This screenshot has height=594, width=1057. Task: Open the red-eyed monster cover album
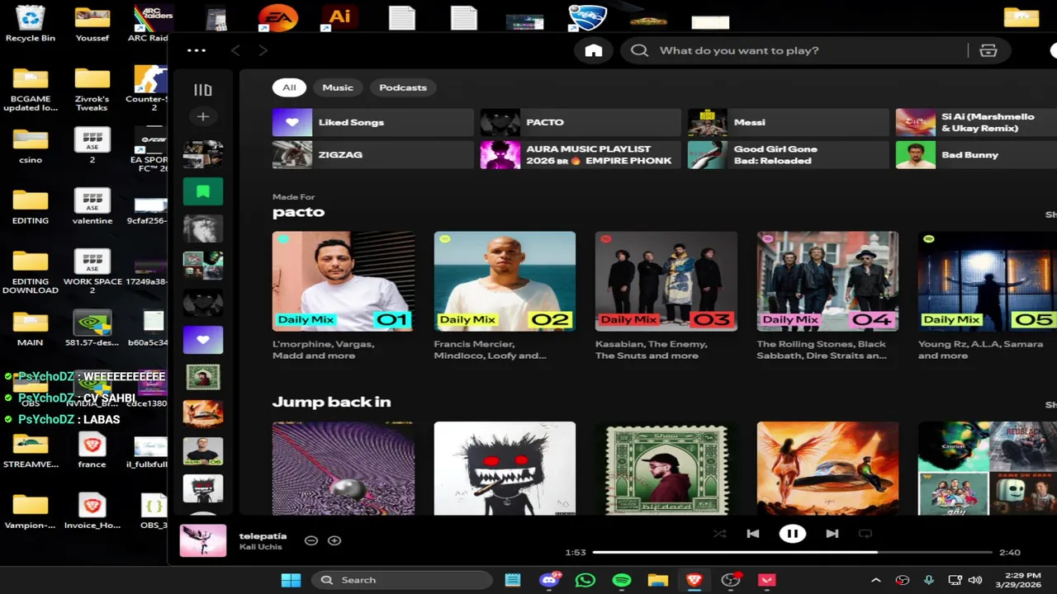point(505,469)
